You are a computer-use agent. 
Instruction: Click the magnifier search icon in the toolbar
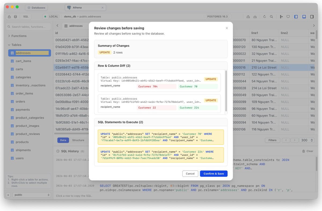[272, 17]
